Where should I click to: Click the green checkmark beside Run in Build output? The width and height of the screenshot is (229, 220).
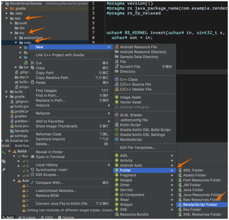pos(19,156)
